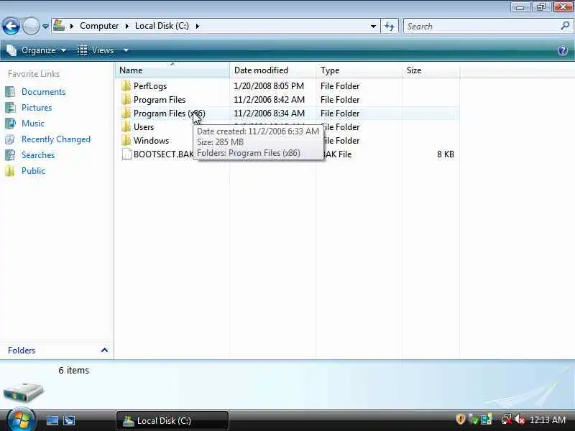Click PerfLogs date 1/20/2008 8:05 PM

(269, 86)
